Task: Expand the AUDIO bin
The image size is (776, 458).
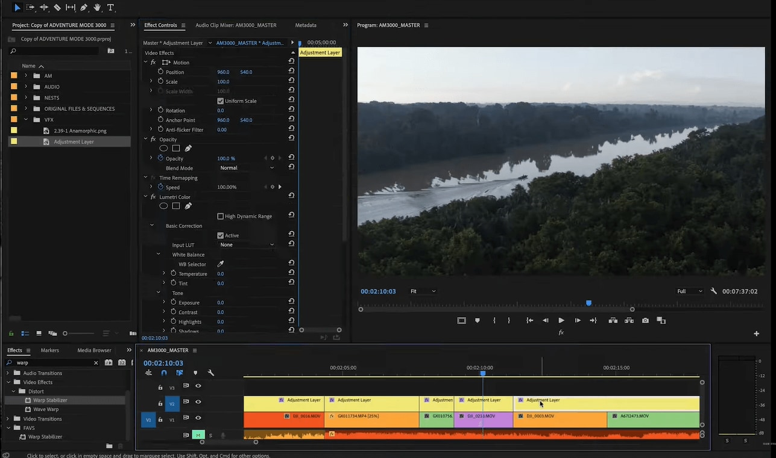Action: click(x=25, y=87)
